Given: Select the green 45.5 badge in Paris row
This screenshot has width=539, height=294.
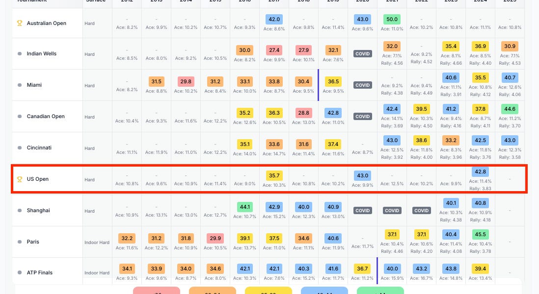Looking at the screenshot, I should pyautogui.click(x=480, y=234).
